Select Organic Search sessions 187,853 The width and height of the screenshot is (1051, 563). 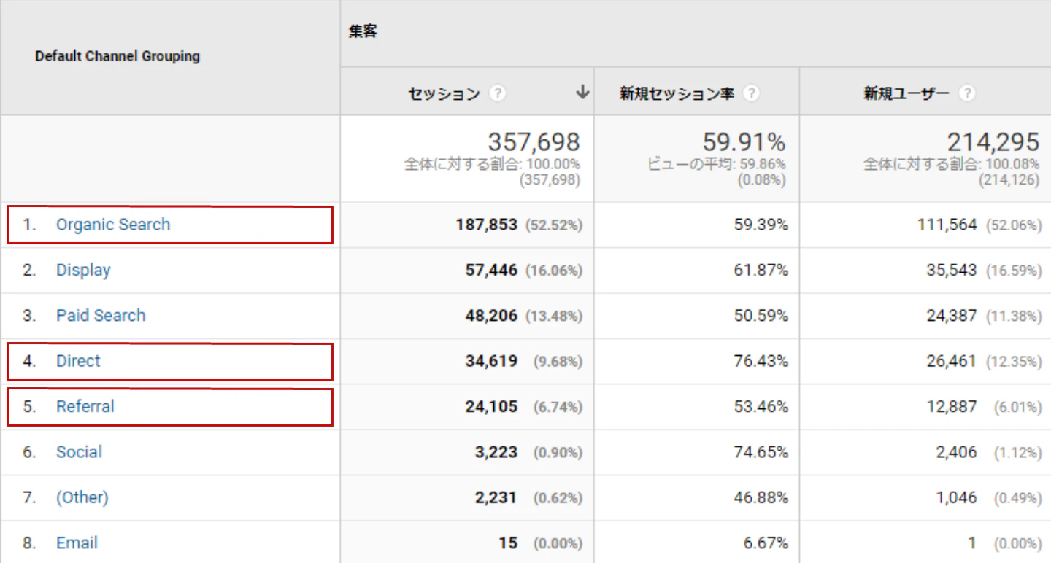tap(487, 225)
